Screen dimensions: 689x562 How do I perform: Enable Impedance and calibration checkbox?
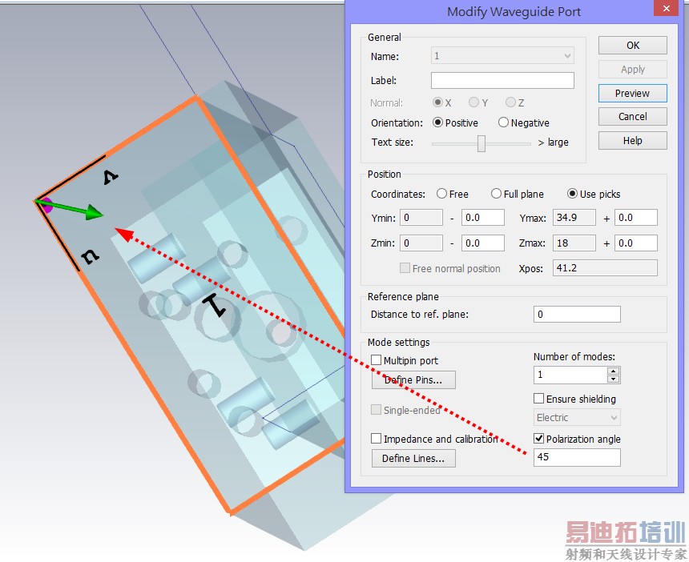click(376, 439)
